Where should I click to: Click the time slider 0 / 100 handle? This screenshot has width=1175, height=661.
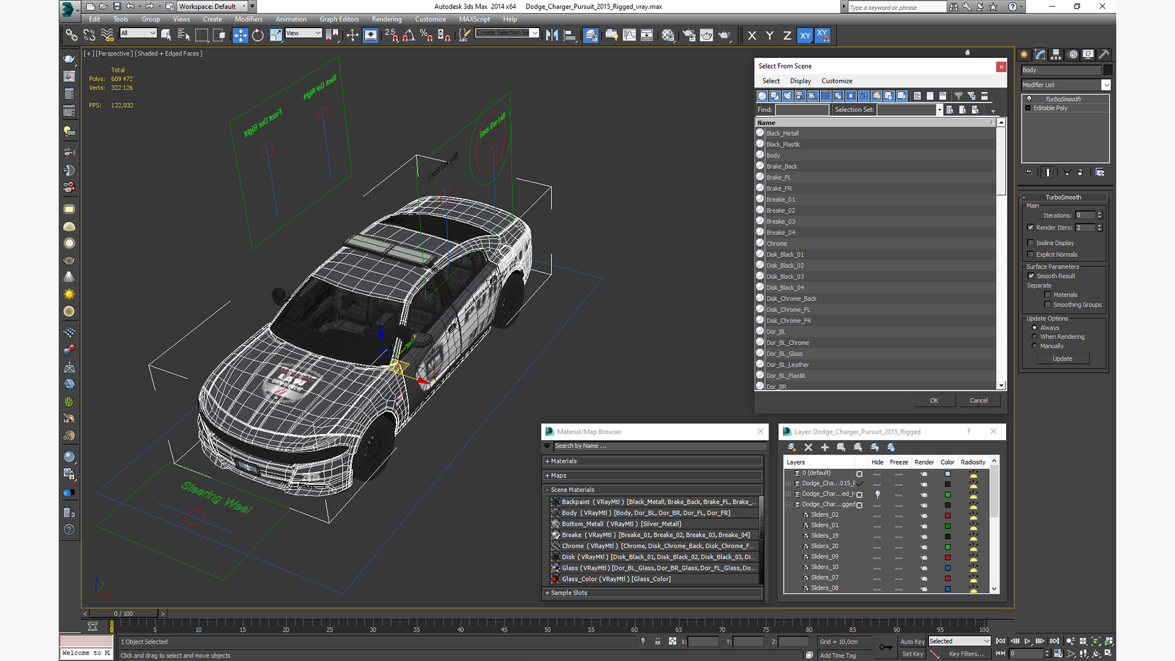pos(123,614)
